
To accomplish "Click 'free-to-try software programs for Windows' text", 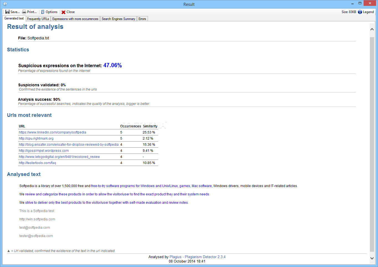I will (123, 186).
